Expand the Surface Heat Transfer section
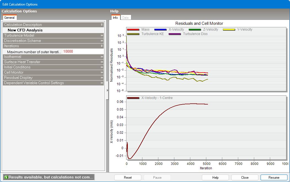The height and width of the screenshot is (182, 290). [102, 62]
